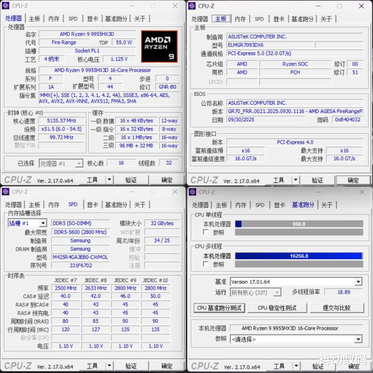373x373 pixels.
Task: Click CPU-Z app icon in bottom-left window title
Action: [x=5, y=192]
